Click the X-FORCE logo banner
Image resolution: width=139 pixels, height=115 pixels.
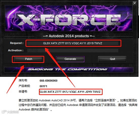(x=69, y=18)
